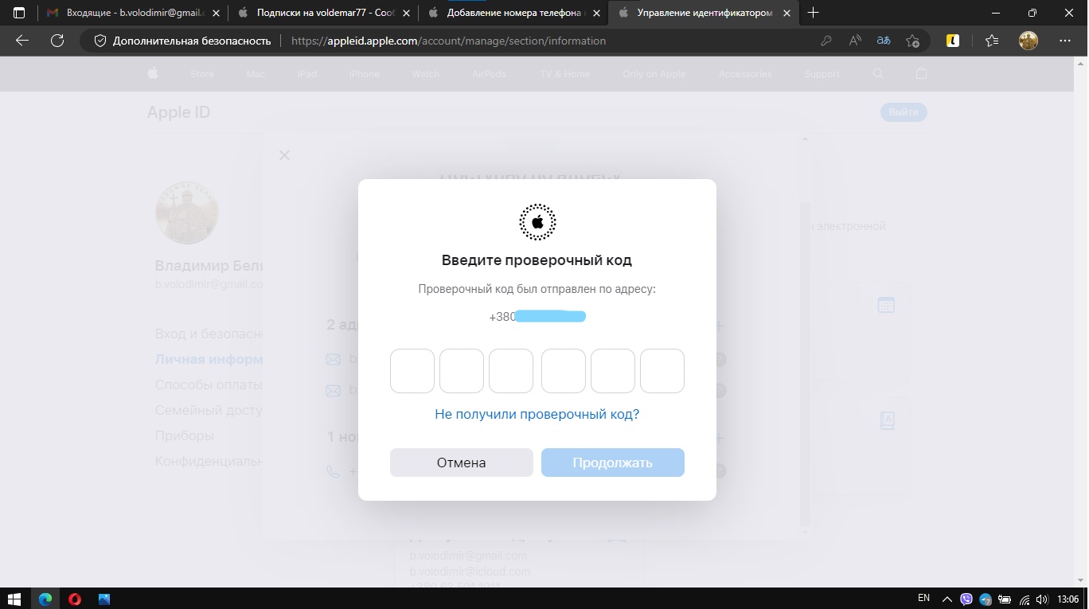
Task: Close the 'Добавление номера телефона' tab
Action: click(597, 13)
